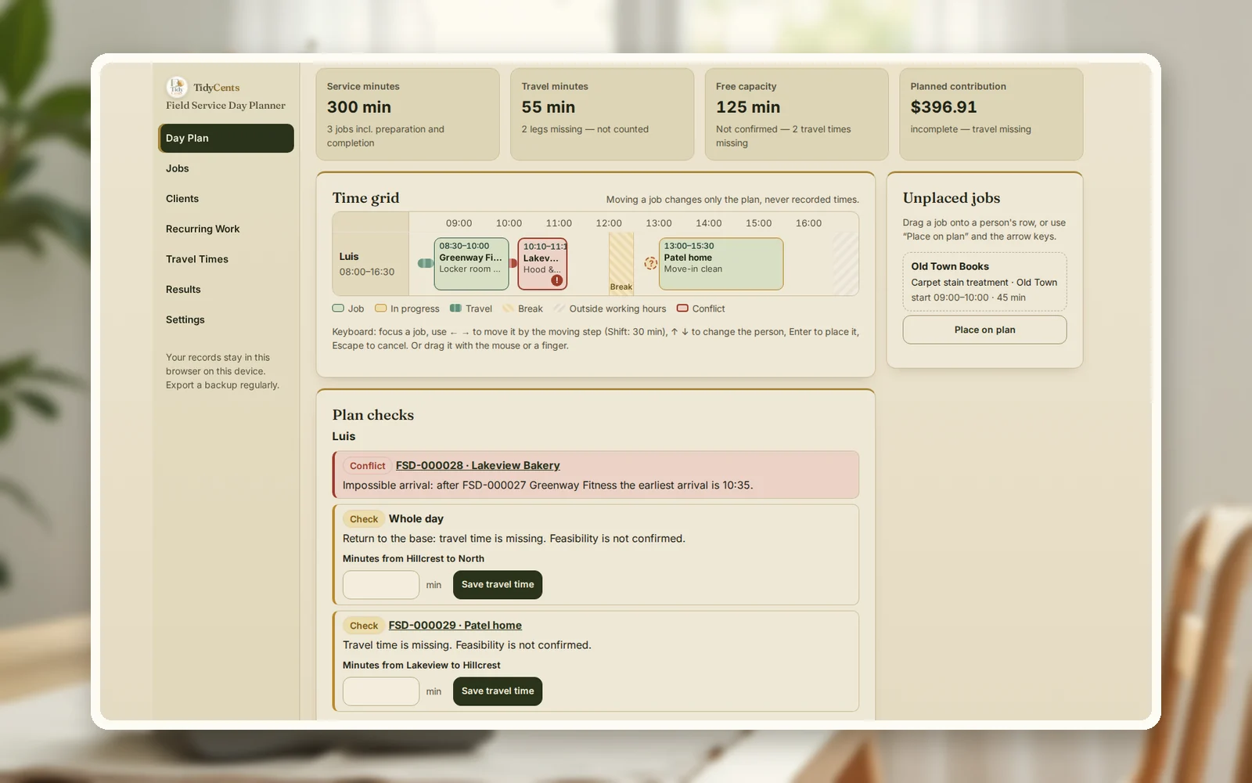1252x783 pixels.
Task: Click the In progress legend swatch
Action: click(381, 309)
